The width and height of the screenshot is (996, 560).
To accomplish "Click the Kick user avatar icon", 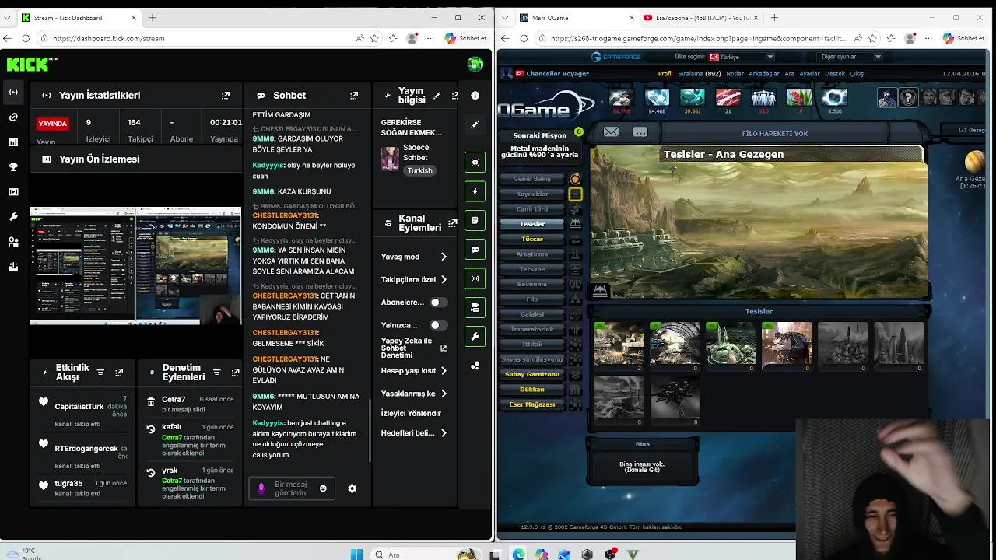I will click(475, 64).
